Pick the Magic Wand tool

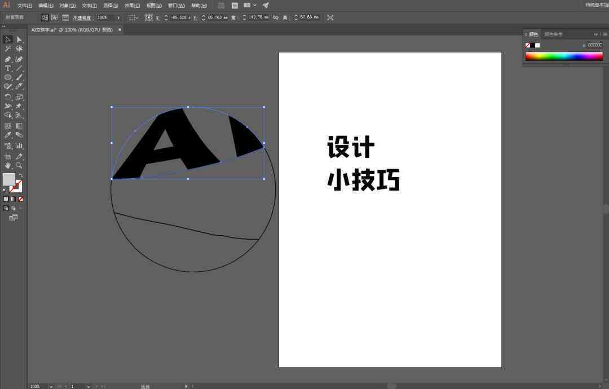(x=7, y=49)
